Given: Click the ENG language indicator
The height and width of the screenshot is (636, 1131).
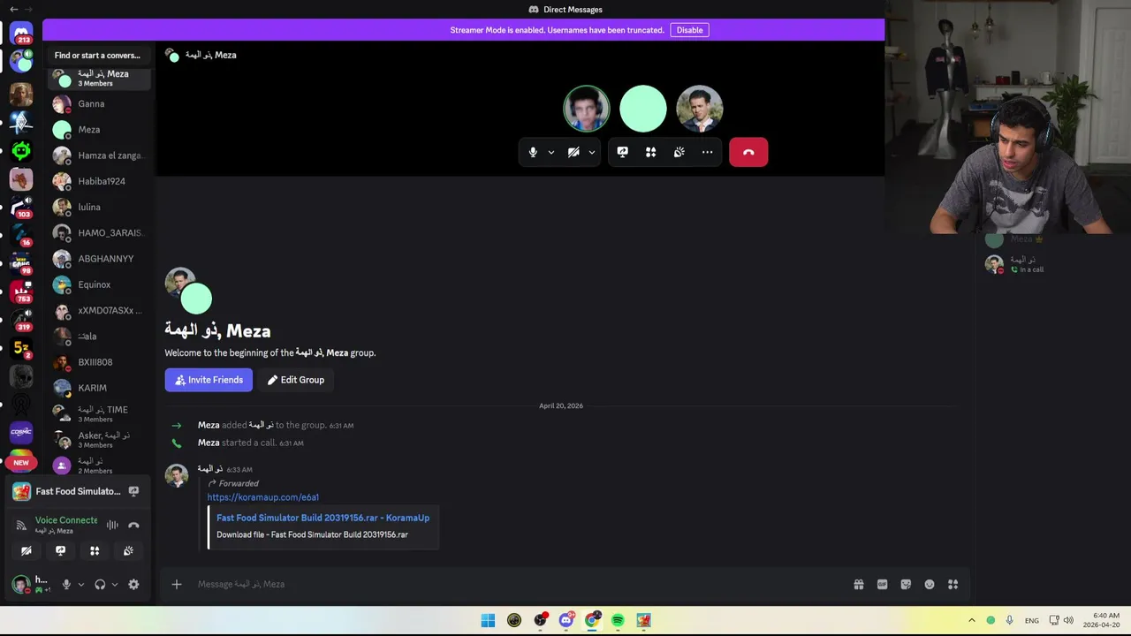Looking at the screenshot, I should (x=1031, y=620).
